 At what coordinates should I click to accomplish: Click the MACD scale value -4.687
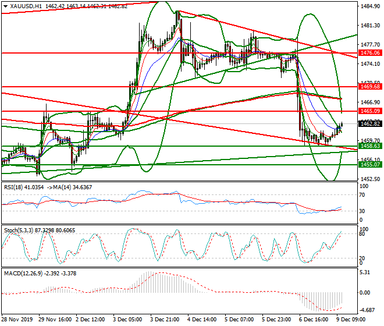[x=367, y=310]
